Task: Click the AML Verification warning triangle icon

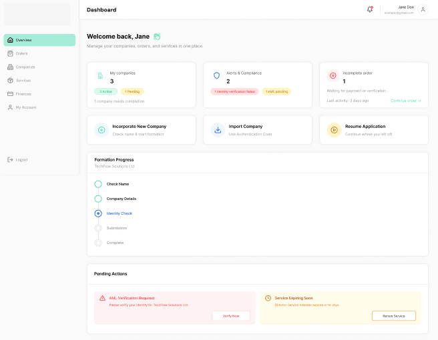Action: click(103, 298)
